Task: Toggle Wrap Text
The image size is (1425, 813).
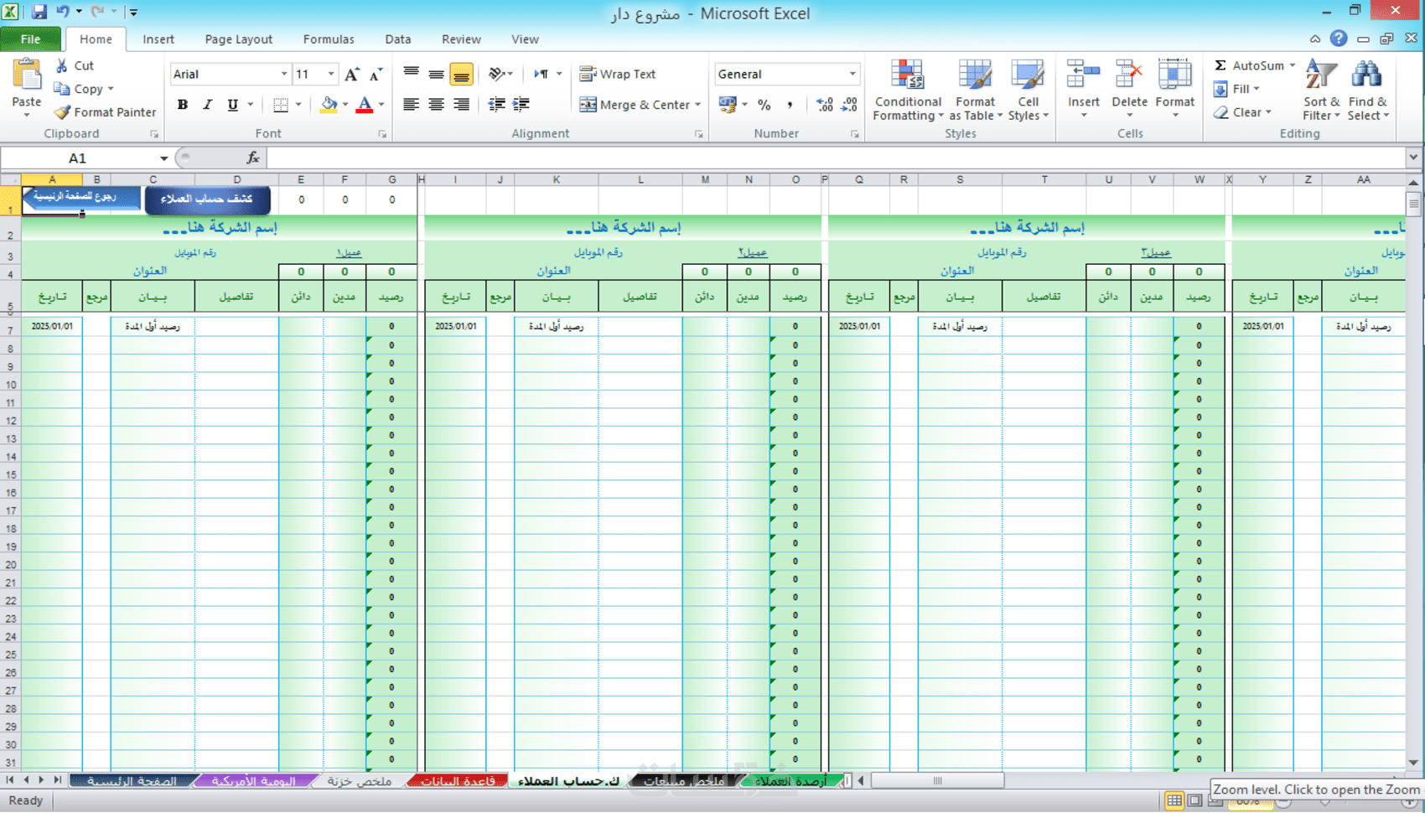Action: point(618,75)
